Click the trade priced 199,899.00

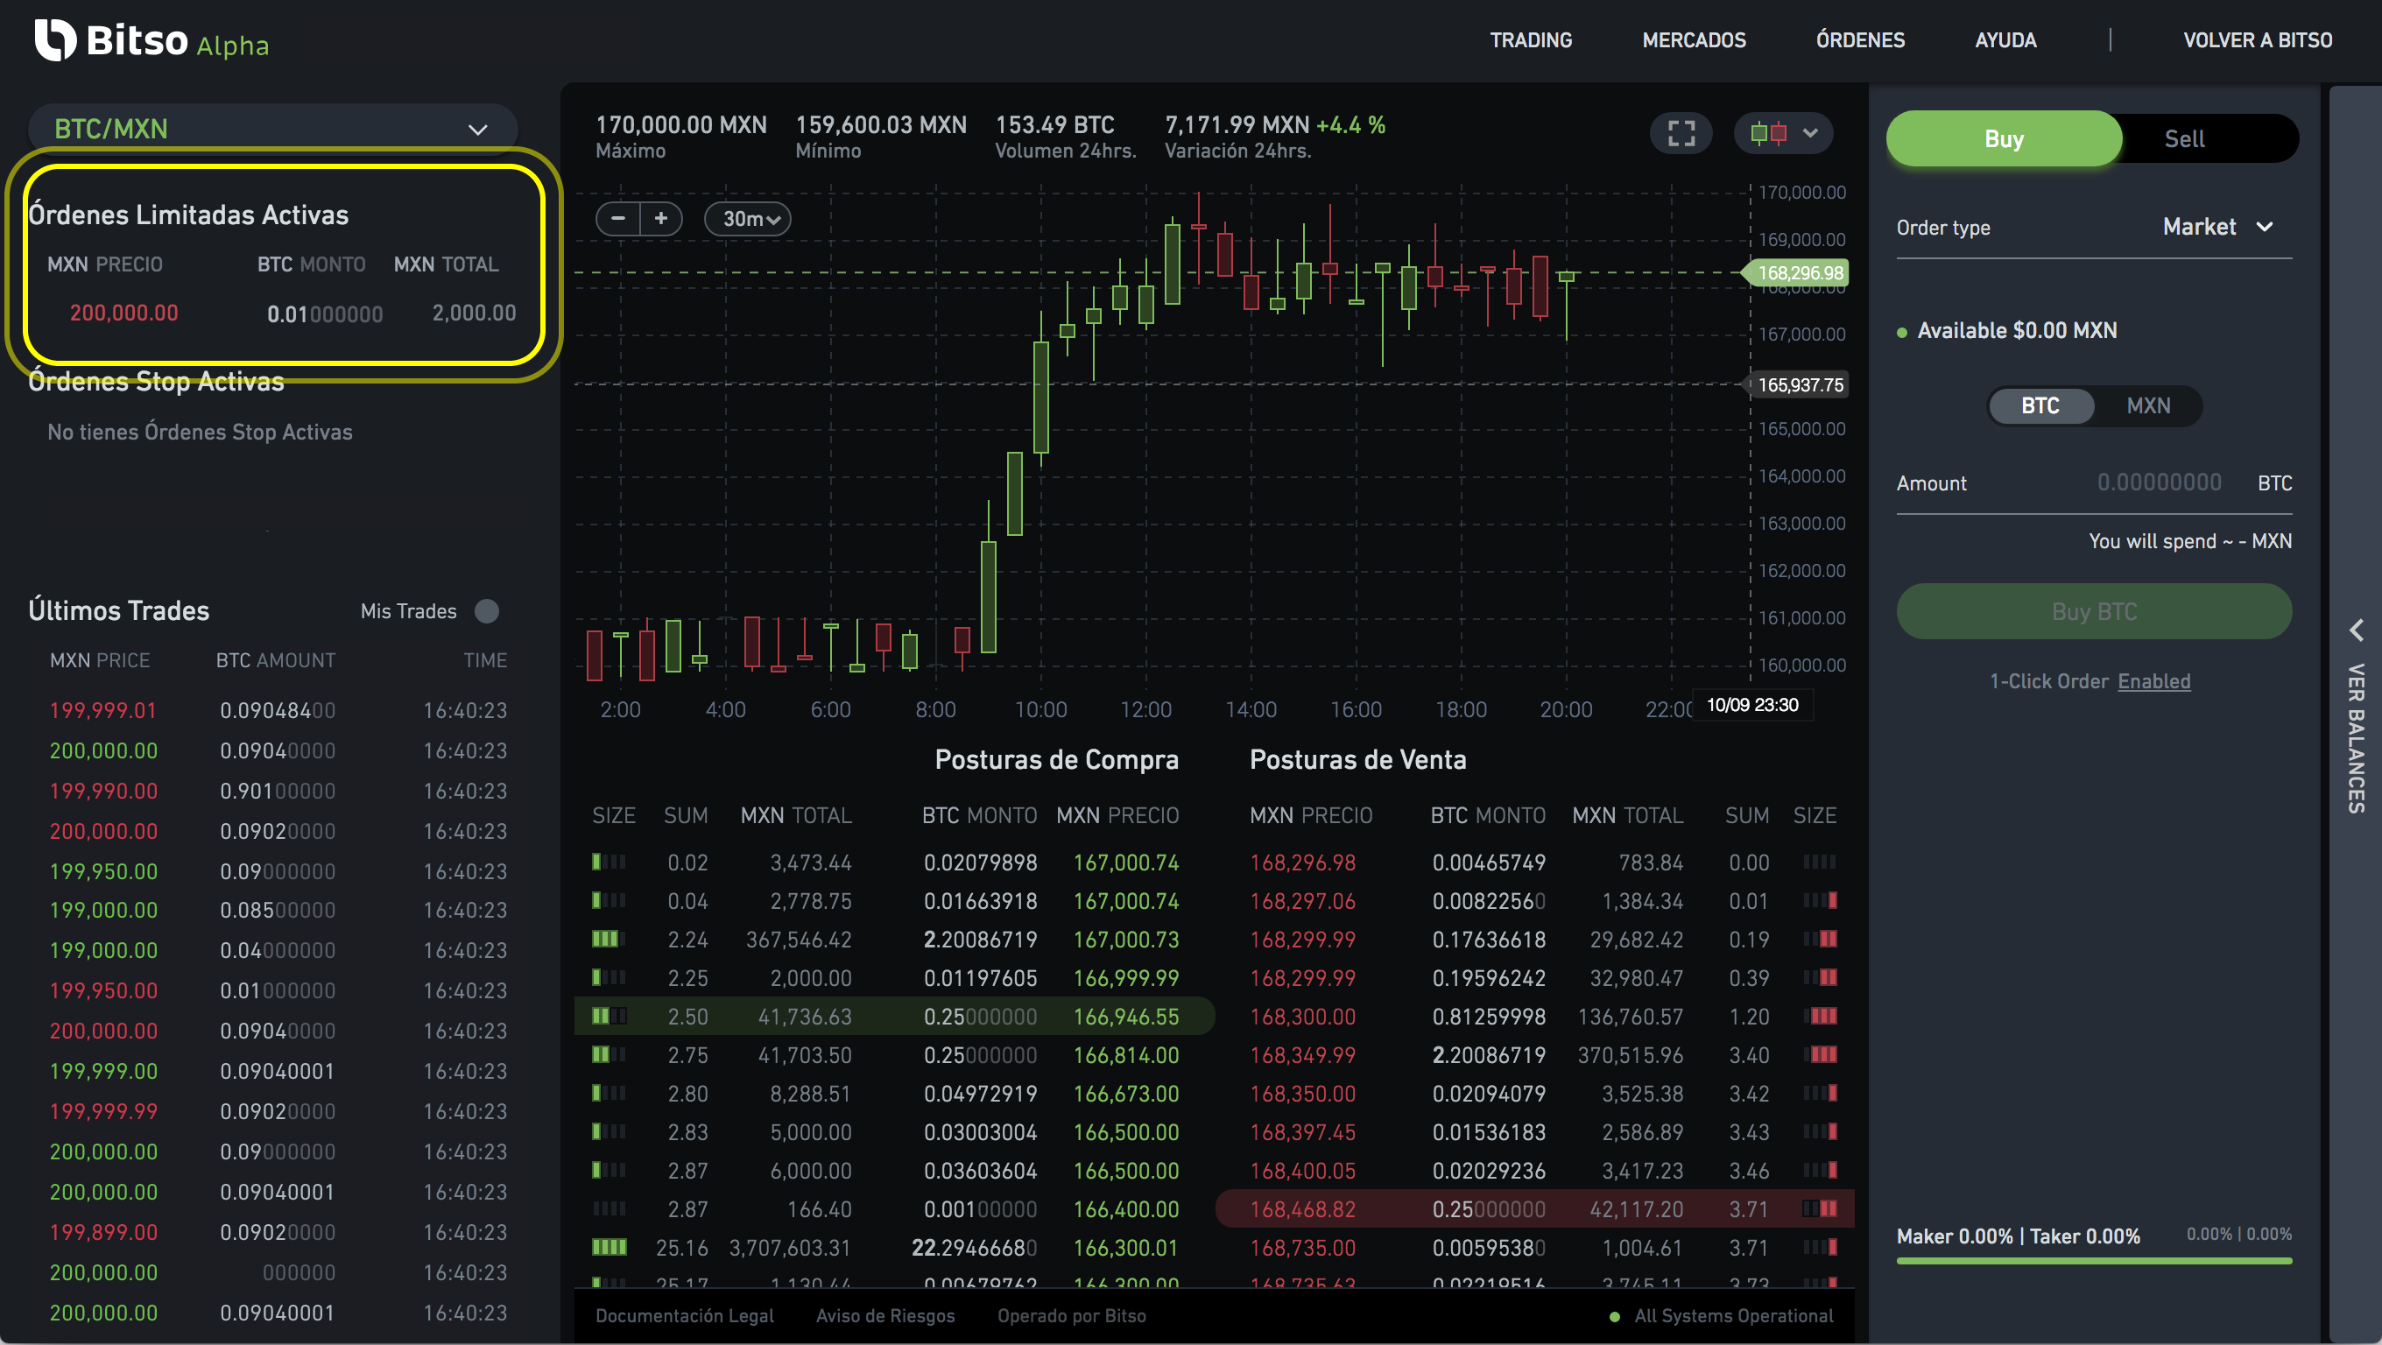click(278, 1232)
